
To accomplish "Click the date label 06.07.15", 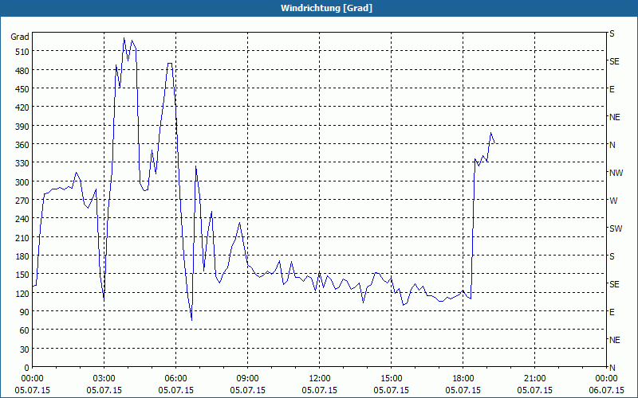I will pos(606,390).
